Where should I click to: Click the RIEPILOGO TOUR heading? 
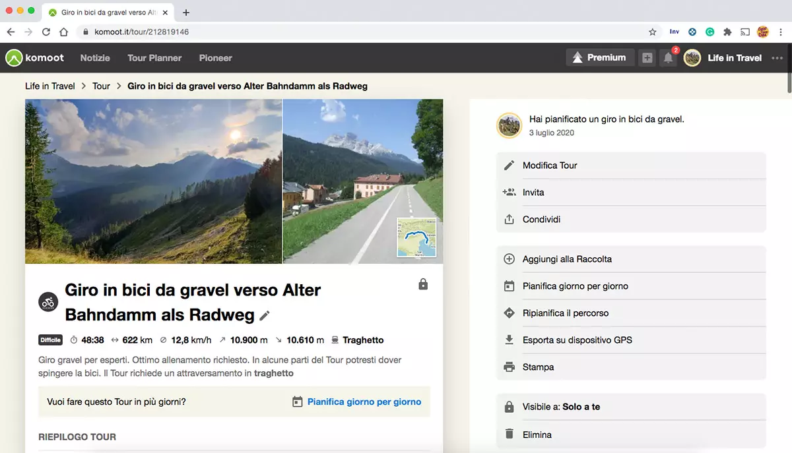coord(77,437)
